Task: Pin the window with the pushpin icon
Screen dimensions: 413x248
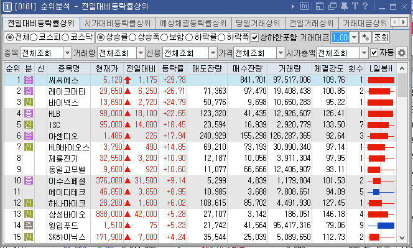Action: pyautogui.click(x=344, y=6)
